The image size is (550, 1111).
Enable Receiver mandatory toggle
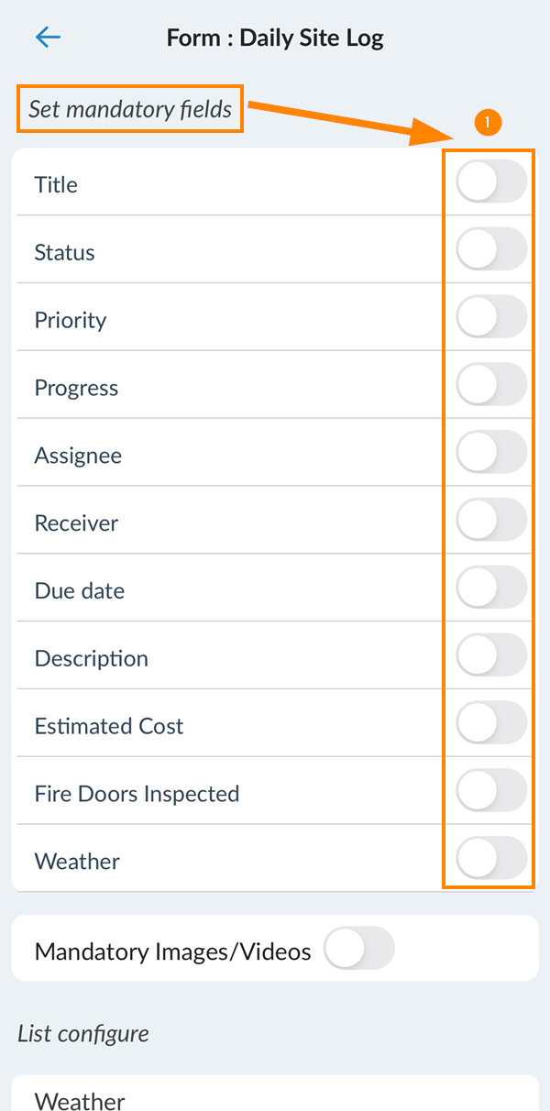[491, 521]
